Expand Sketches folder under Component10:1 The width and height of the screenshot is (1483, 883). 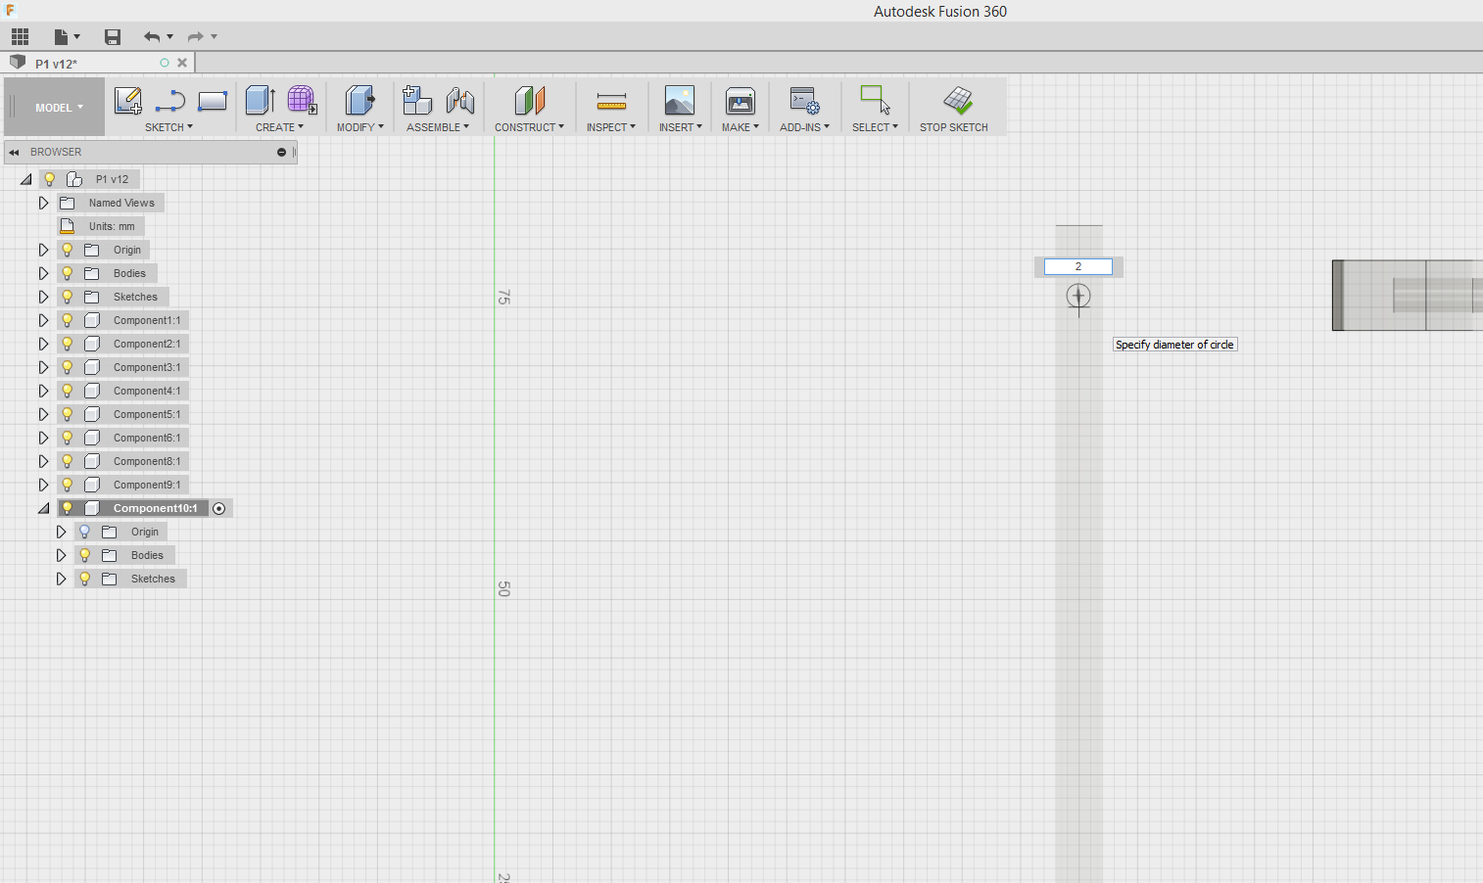61,579
